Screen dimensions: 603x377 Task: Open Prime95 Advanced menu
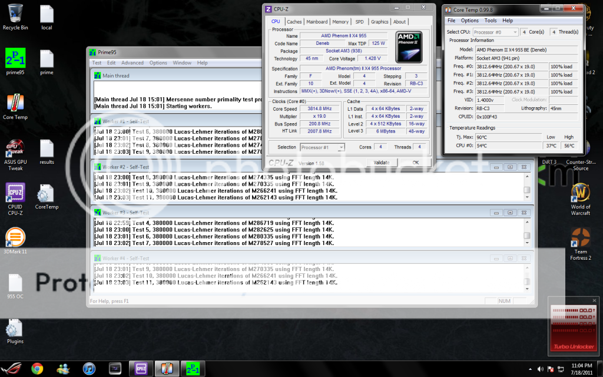click(132, 62)
